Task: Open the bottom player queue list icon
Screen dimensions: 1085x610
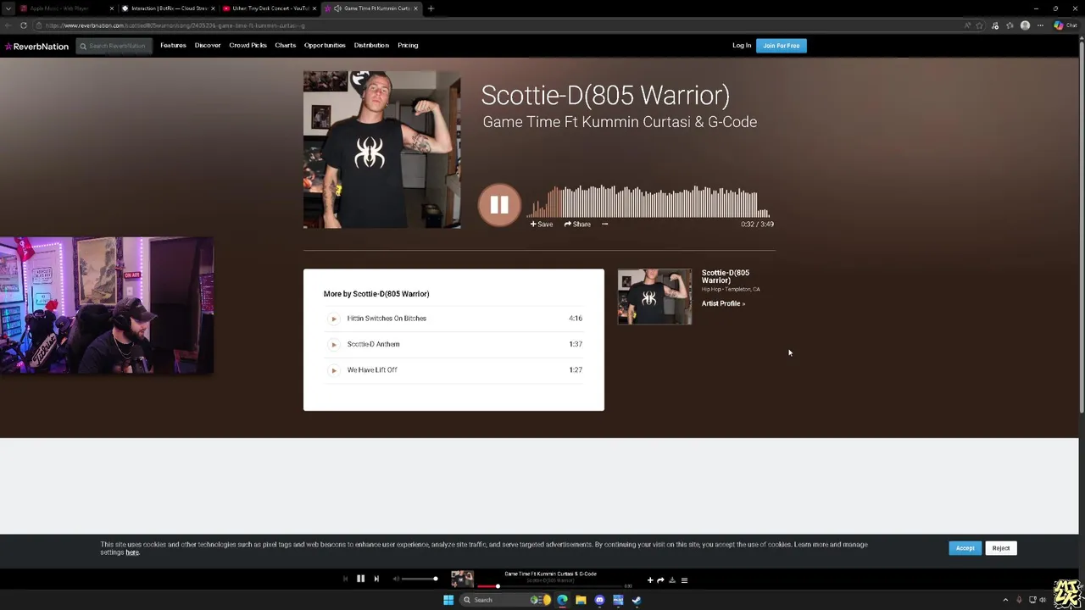Action: click(684, 580)
